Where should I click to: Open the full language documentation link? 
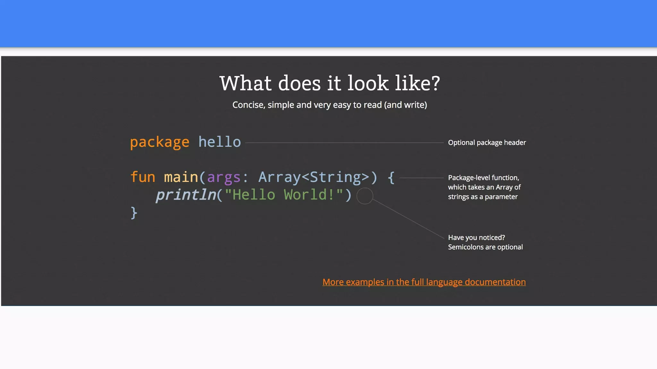[x=424, y=282]
